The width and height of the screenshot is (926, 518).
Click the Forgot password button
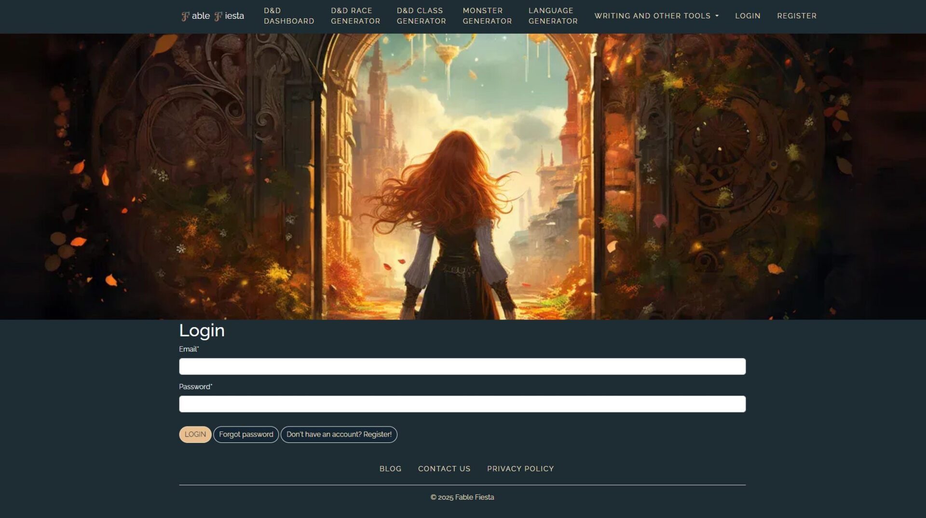click(245, 434)
